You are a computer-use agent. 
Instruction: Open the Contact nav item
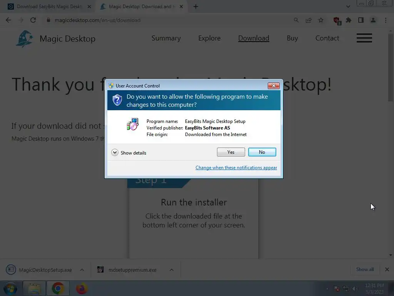pyautogui.click(x=327, y=38)
